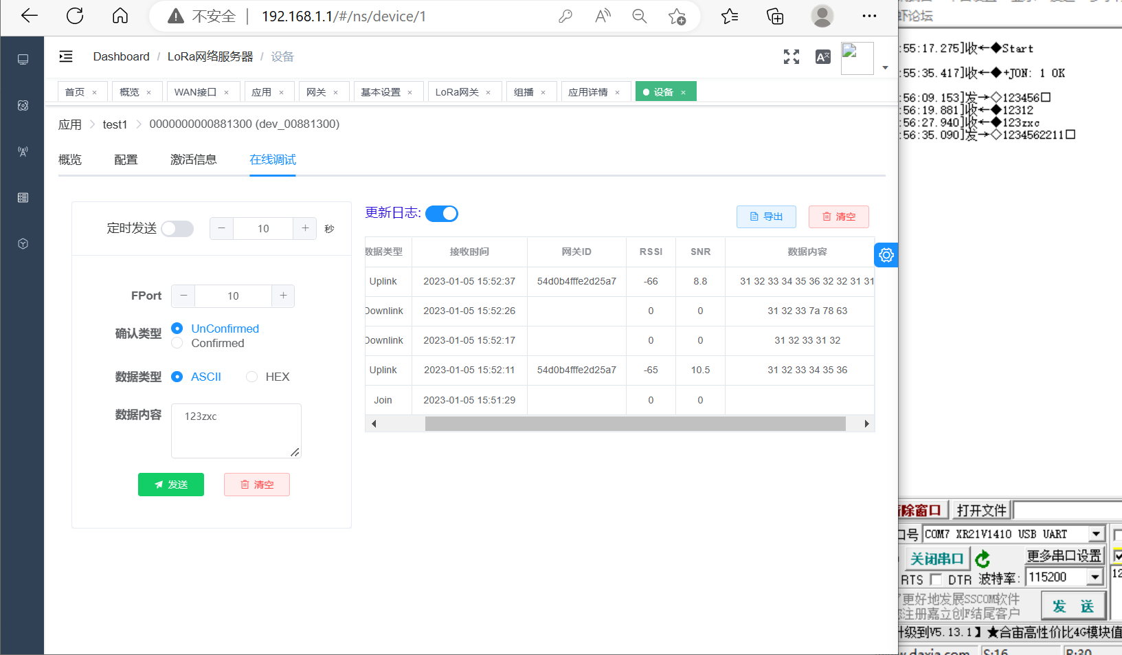Open the 配置 device sub-tab
Image resolution: width=1122 pixels, height=655 pixels.
click(126, 159)
